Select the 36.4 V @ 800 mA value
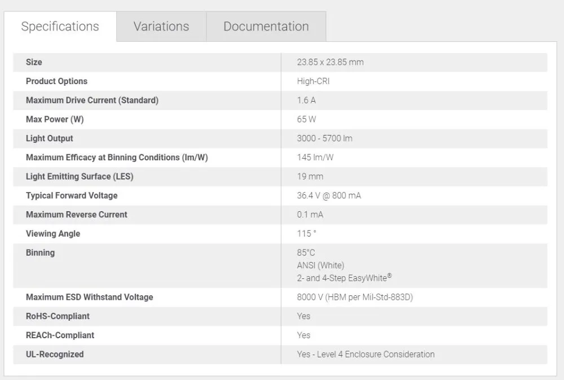 tap(329, 195)
